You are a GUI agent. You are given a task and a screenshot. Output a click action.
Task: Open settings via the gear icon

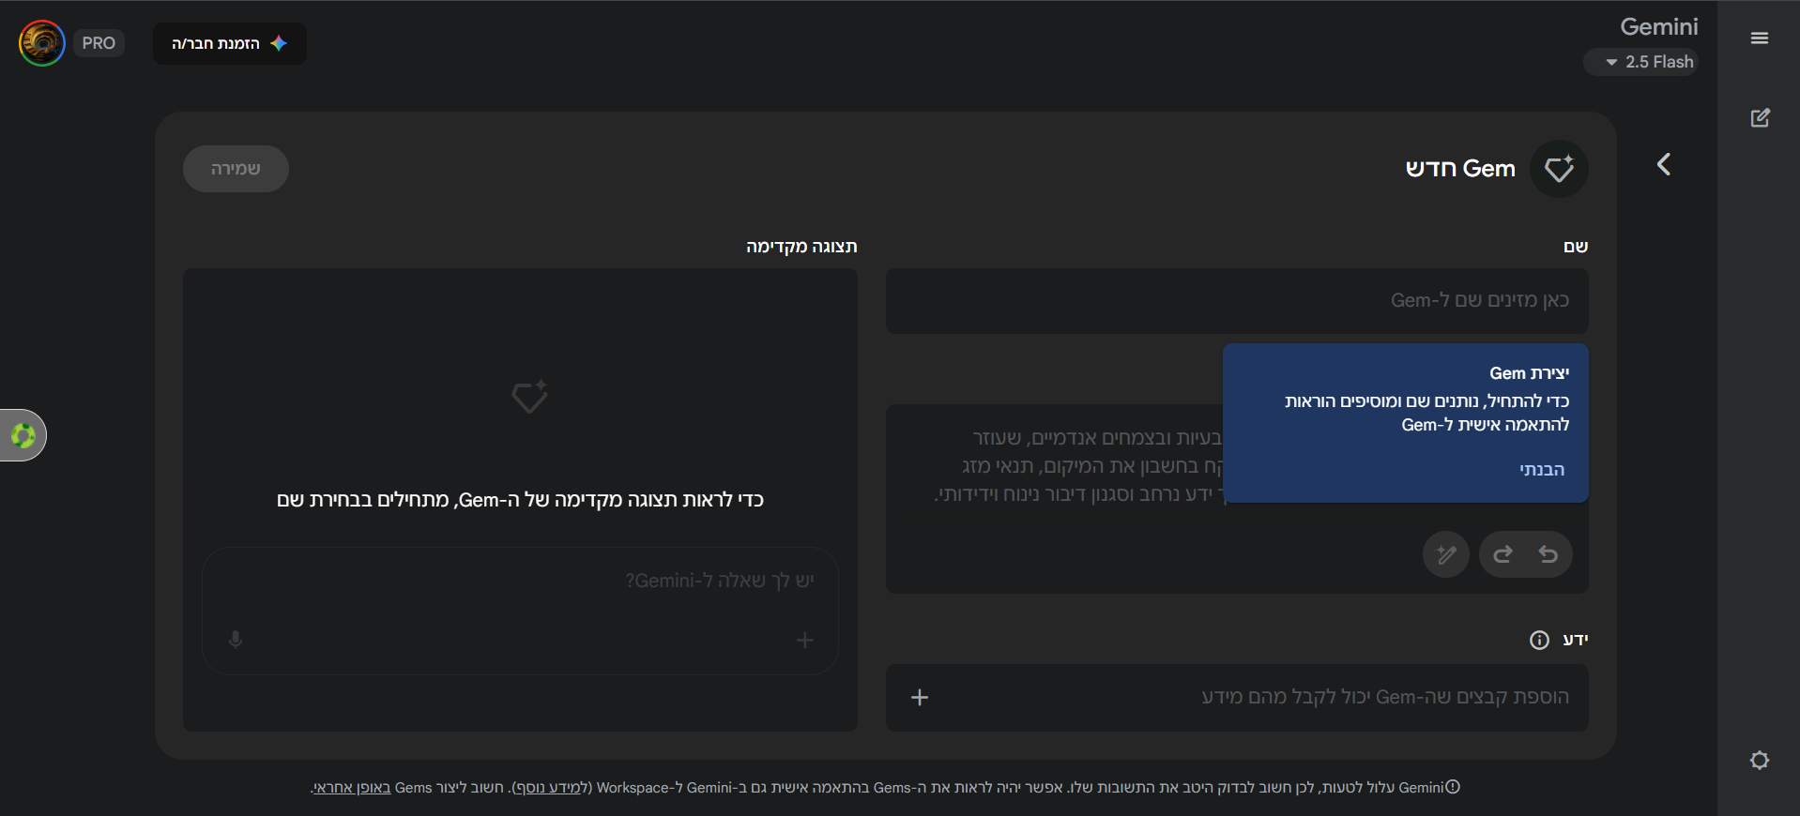tap(1760, 760)
